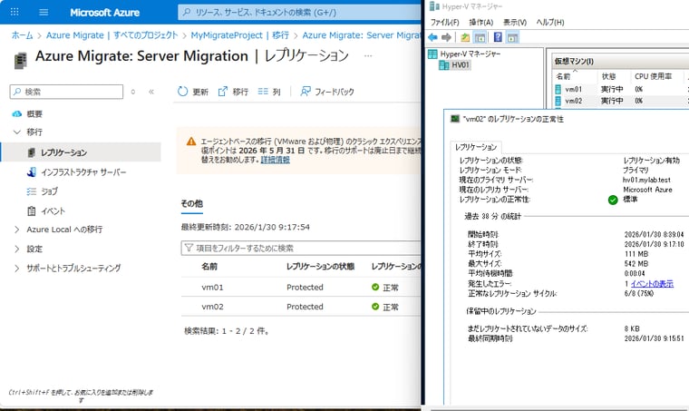Select vm01 in the Hyper-V 仮想マシン list
Image resolution: width=689 pixels, height=411 pixels.
point(573,89)
